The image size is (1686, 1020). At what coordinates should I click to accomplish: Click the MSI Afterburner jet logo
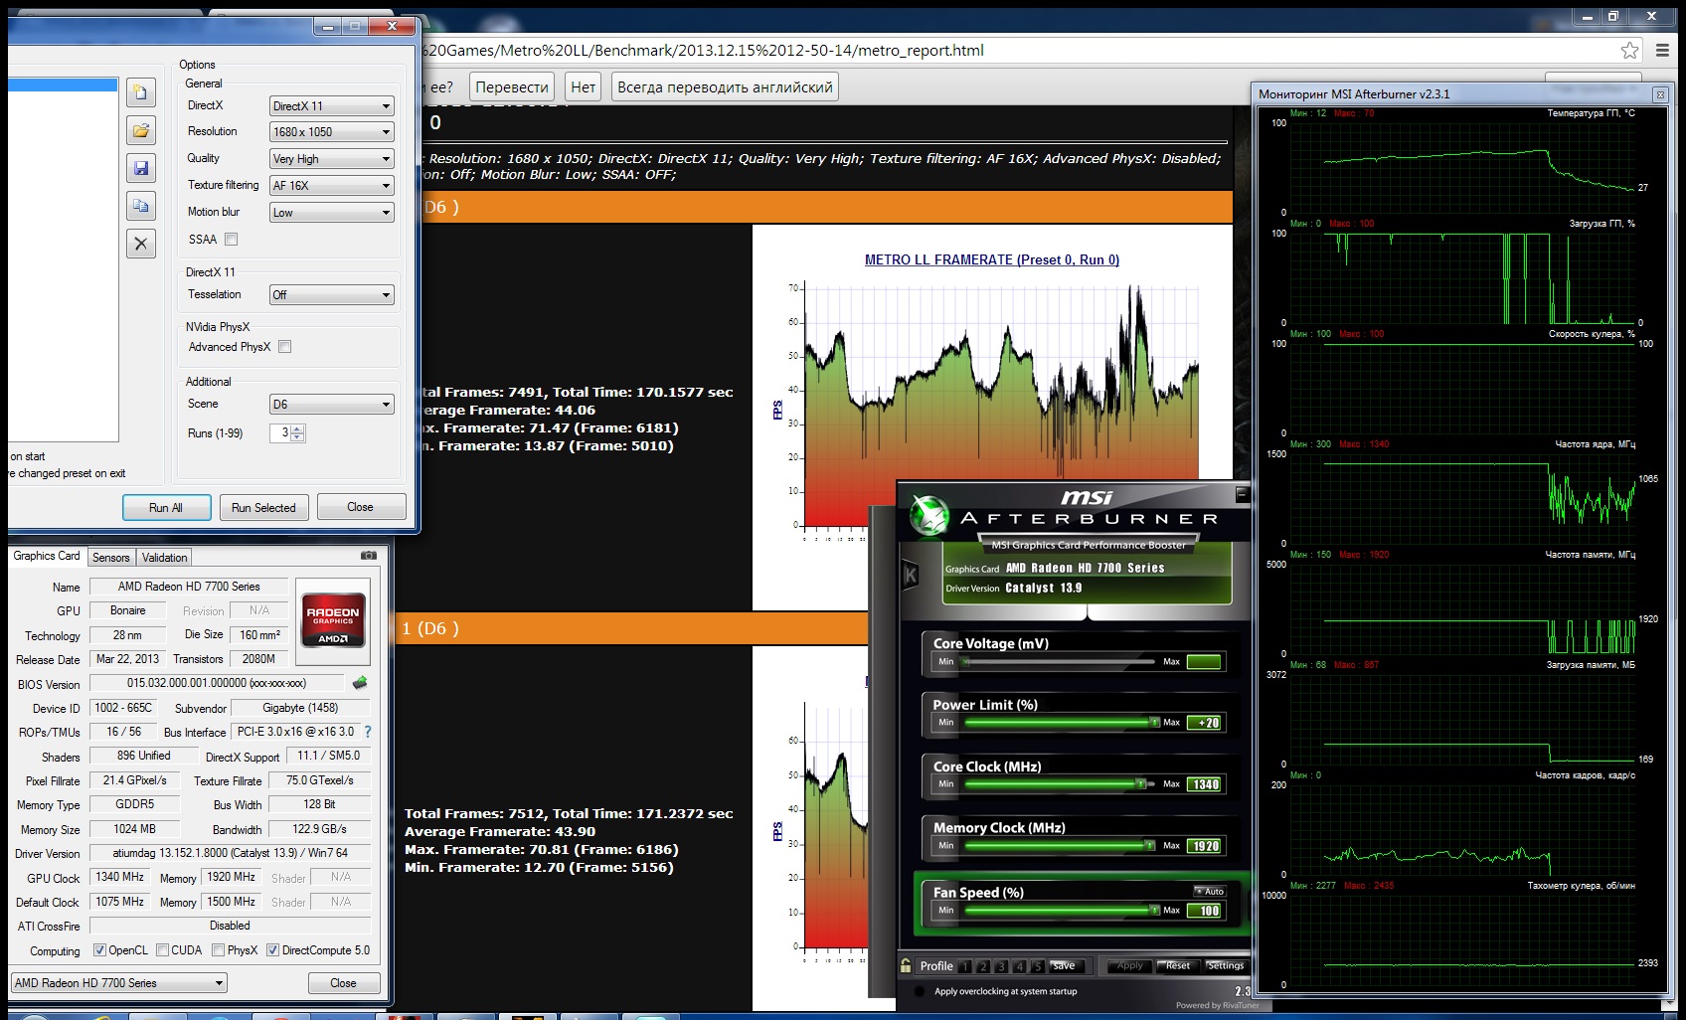tap(929, 514)
